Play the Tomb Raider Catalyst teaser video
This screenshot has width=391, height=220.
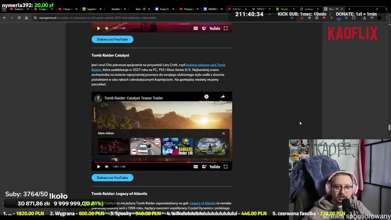tap(98, 167)
